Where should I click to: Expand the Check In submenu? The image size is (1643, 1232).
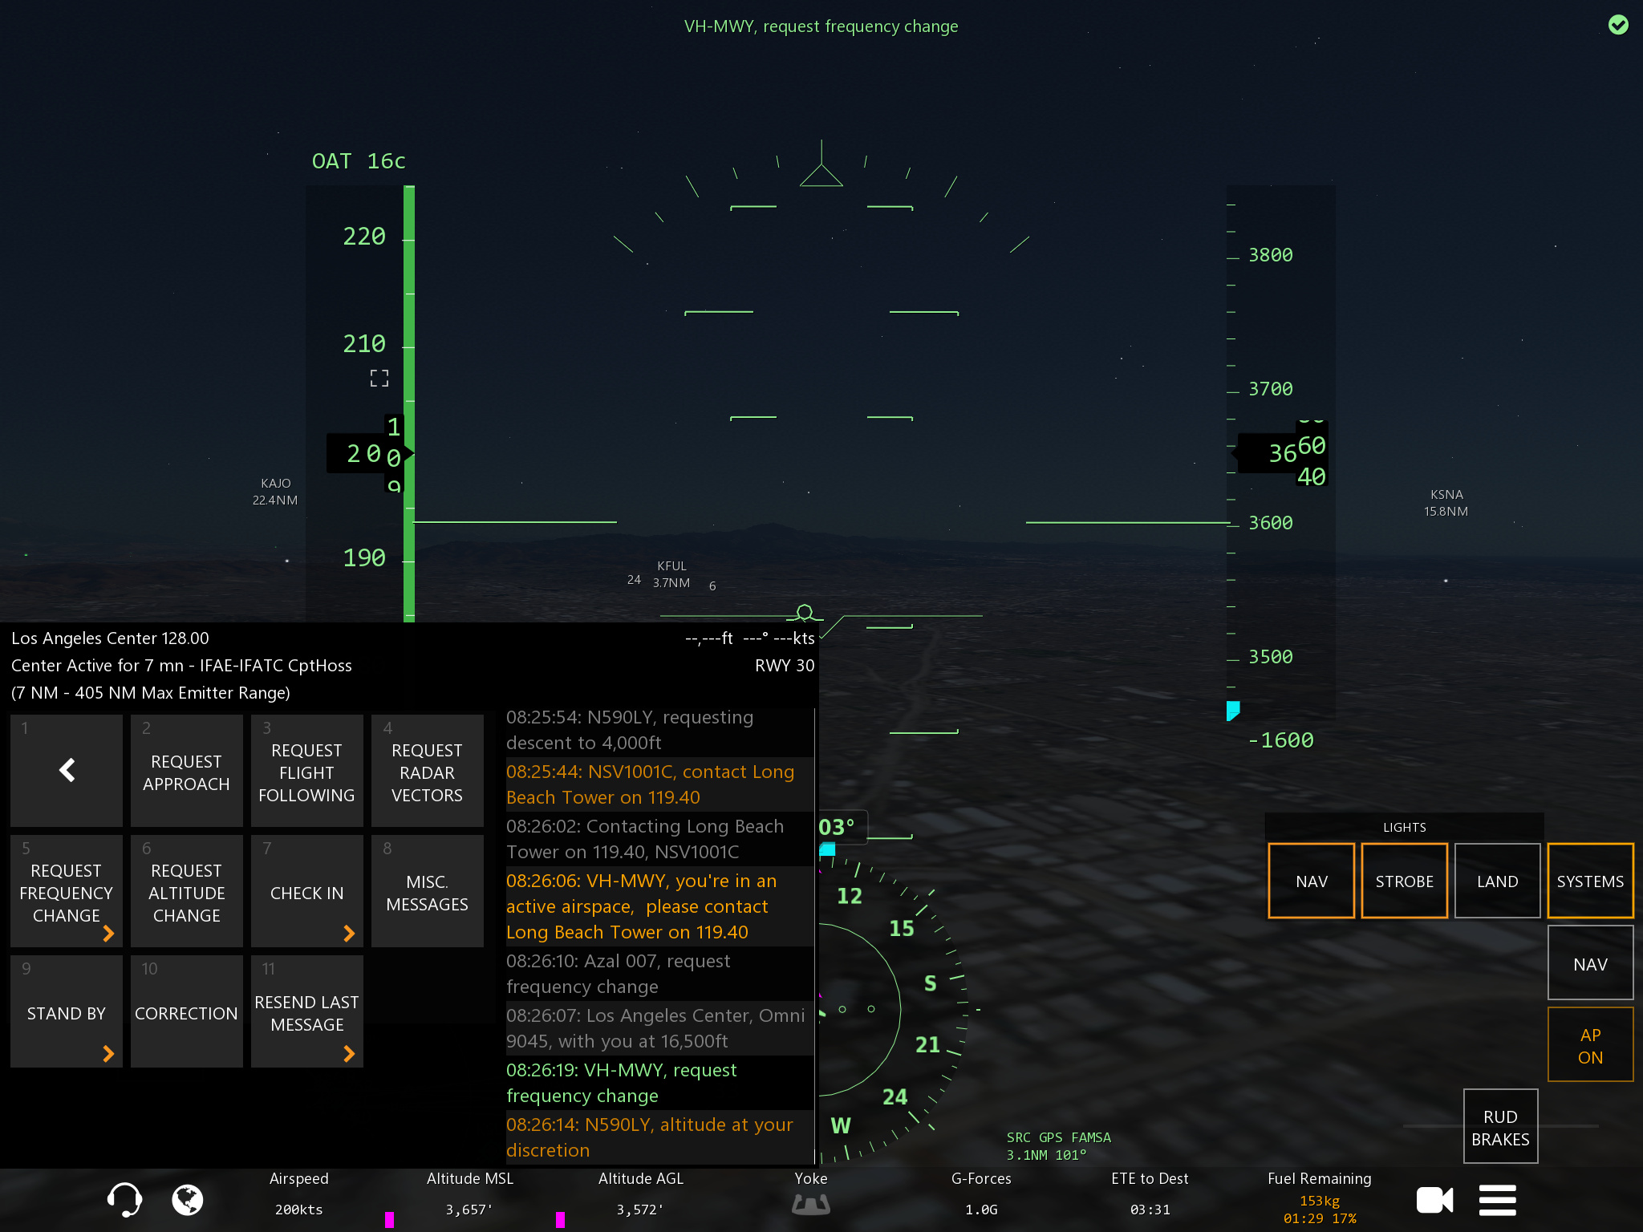[307, 892]
